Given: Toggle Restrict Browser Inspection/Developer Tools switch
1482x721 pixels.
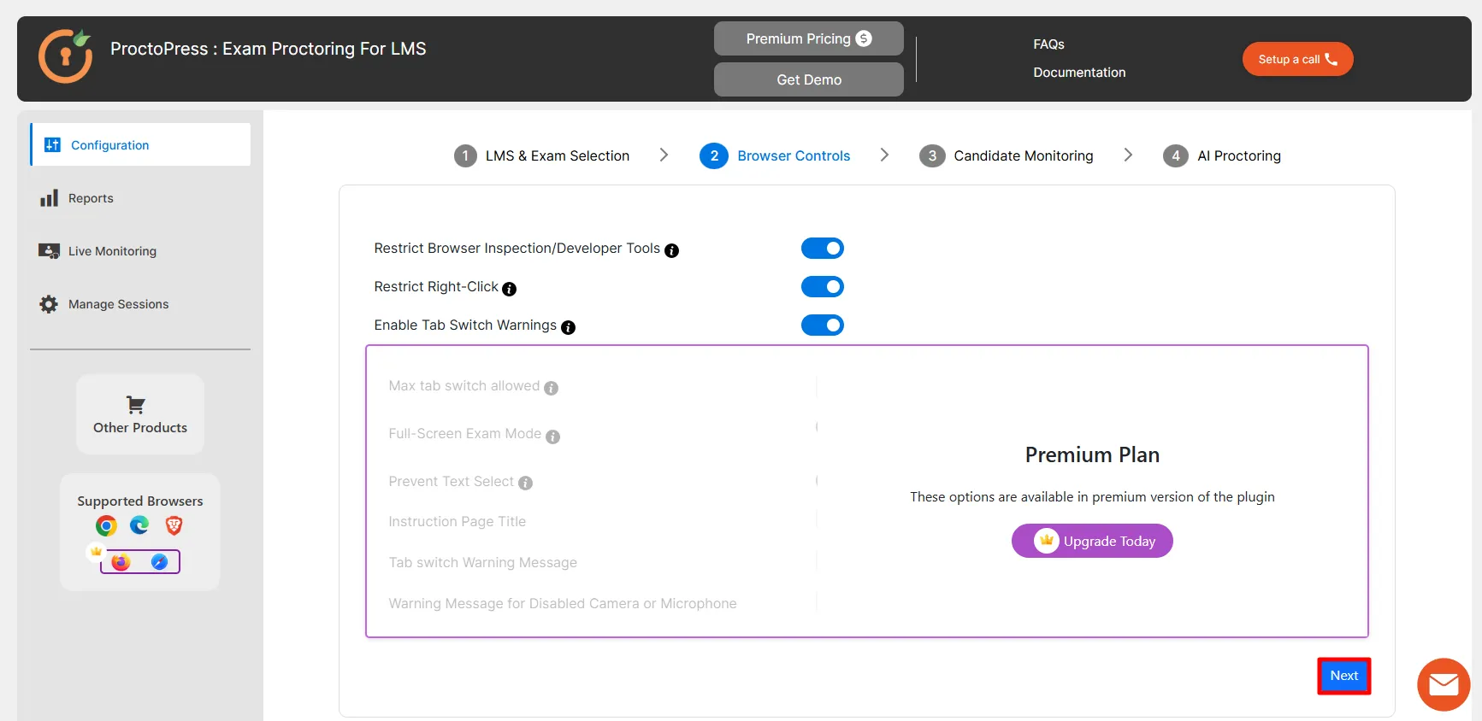Looking at the screenshot, I should pos(822,248).
